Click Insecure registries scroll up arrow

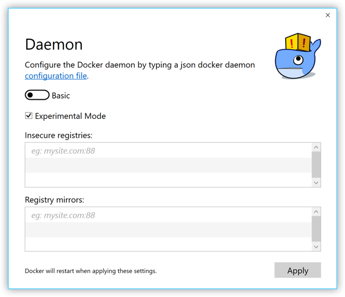click(316, 147)
